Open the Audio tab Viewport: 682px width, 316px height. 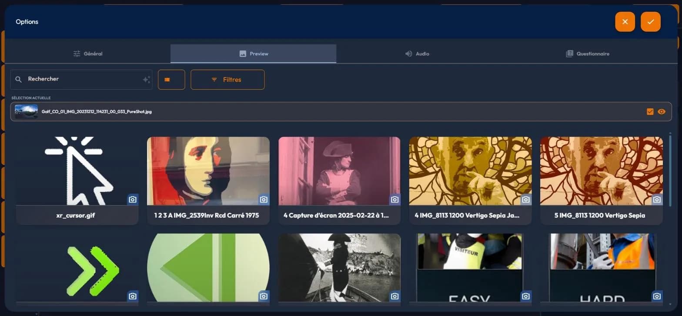pyautogui.click(x=417, y=54)
